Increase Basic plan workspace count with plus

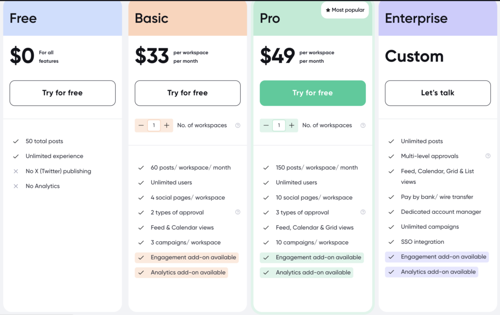pyautogui.click(x=167, y=125)
